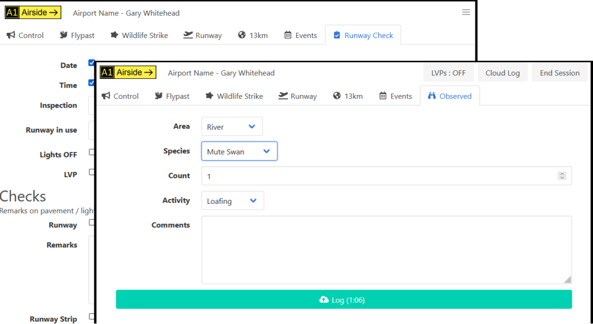Click the megaphone icon on front window's Control tab

(x=106, y=96)
